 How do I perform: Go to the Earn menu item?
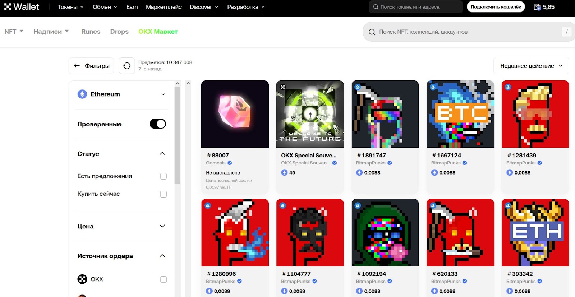[x=132, y=7]
